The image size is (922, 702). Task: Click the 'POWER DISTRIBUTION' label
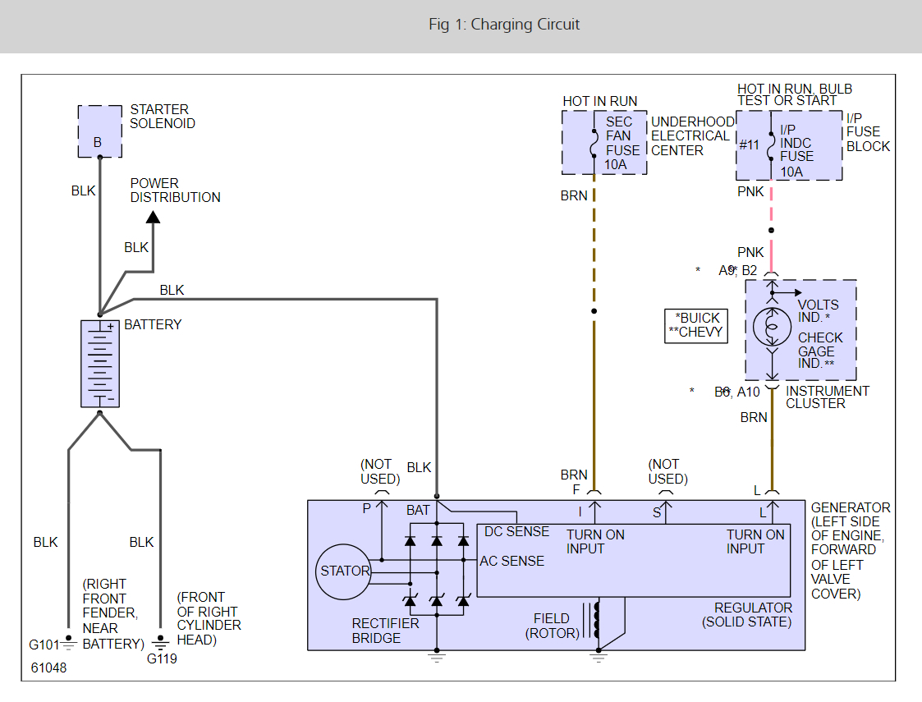coord(175,190)
